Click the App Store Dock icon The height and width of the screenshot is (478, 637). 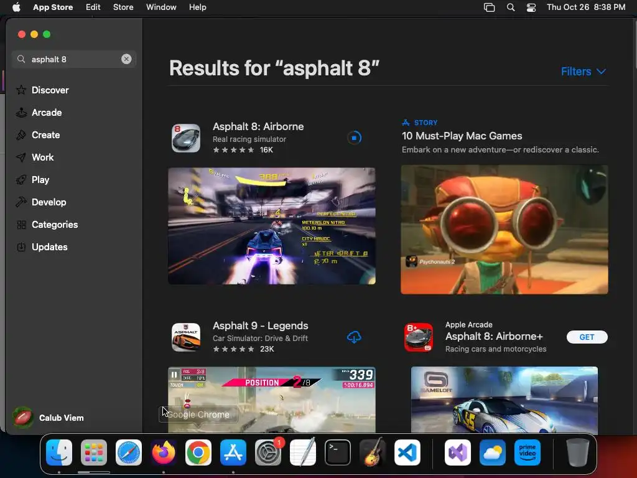[x=233, y=452]
